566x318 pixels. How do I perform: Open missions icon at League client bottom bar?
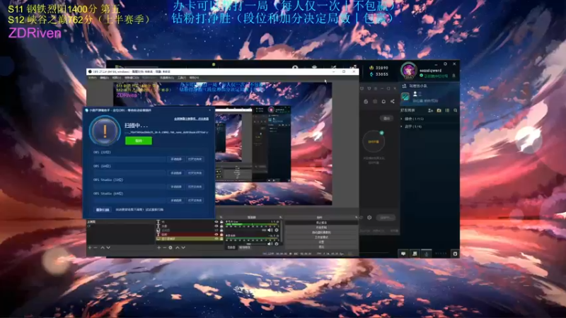(415, 254)
